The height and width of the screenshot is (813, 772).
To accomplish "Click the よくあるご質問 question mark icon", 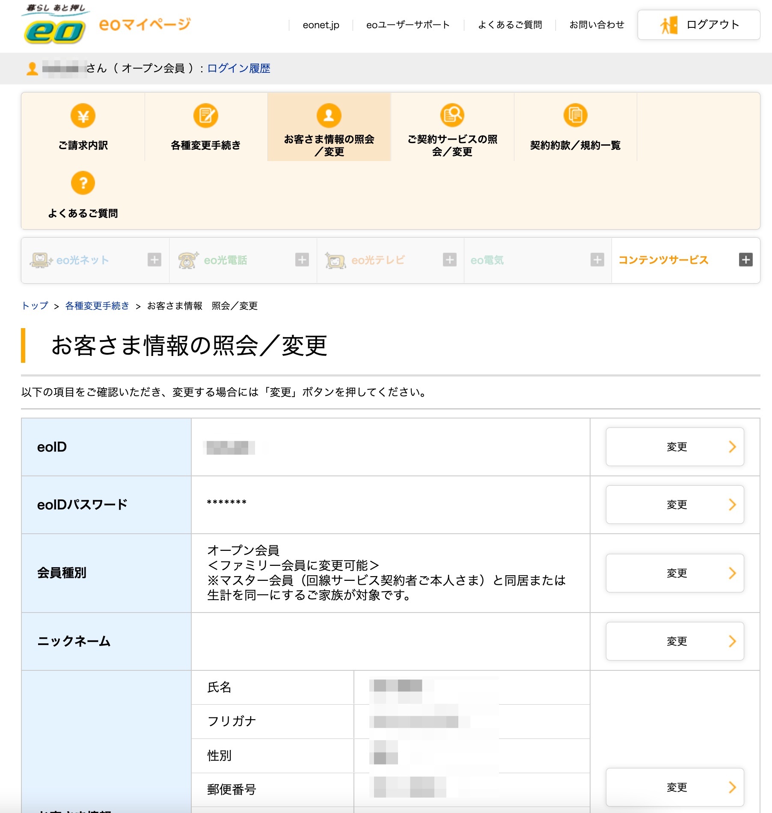I will click(x=83, y=183).
